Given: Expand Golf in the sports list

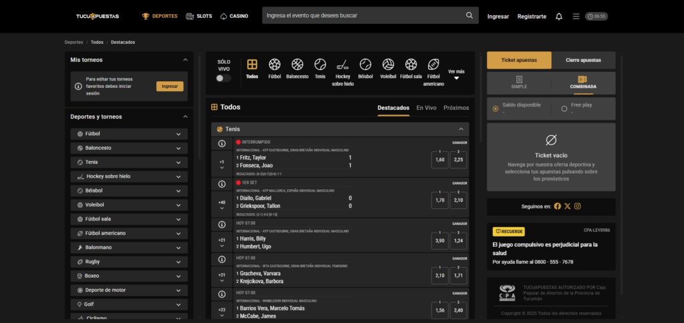Looking at the screenshot, I should 129,304.
